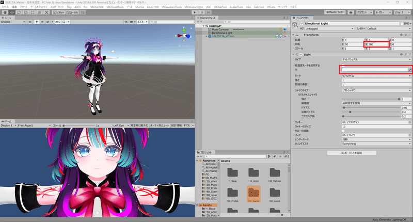Open the Untagged tag dropdown

(x=329, y=29)
